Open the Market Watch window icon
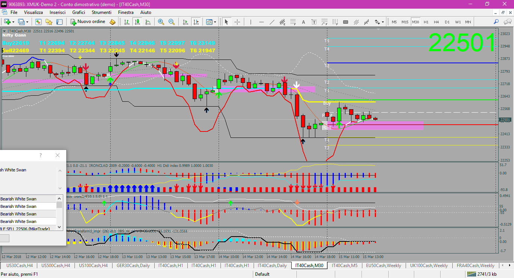 click(38, 22)
